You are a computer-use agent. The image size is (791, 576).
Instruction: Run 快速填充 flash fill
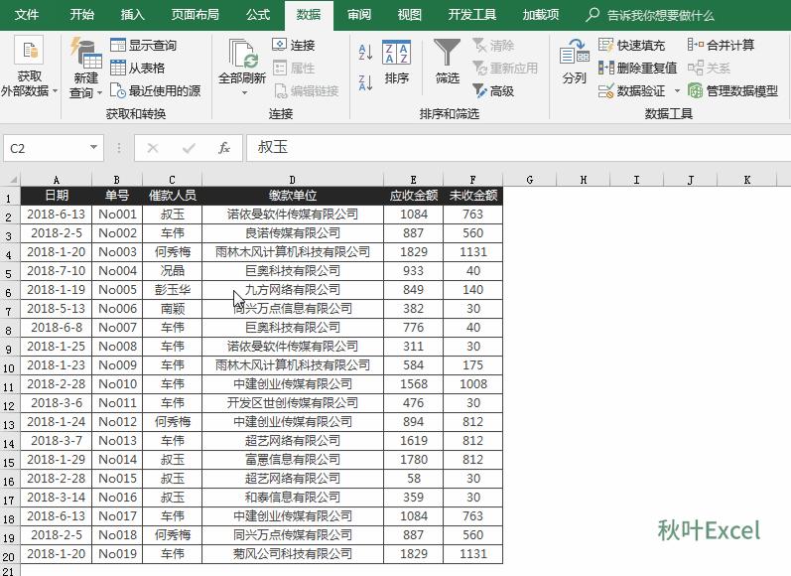(x=631, y=46)
